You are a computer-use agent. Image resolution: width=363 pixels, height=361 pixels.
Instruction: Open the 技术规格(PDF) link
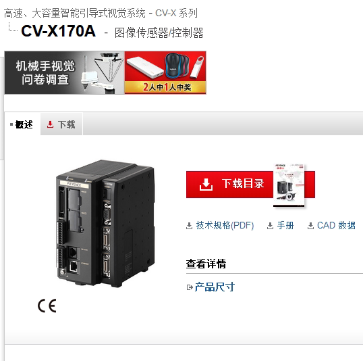click(x=225, y=226)
